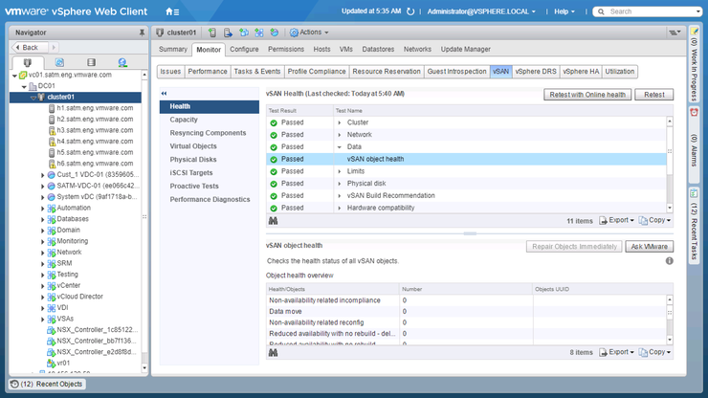708x398 pixels.
Task: Click the Add Host toolbar icon
Action: coord(212,33)
